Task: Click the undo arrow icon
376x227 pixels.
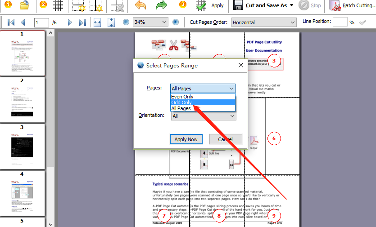Action: (140, 5)
